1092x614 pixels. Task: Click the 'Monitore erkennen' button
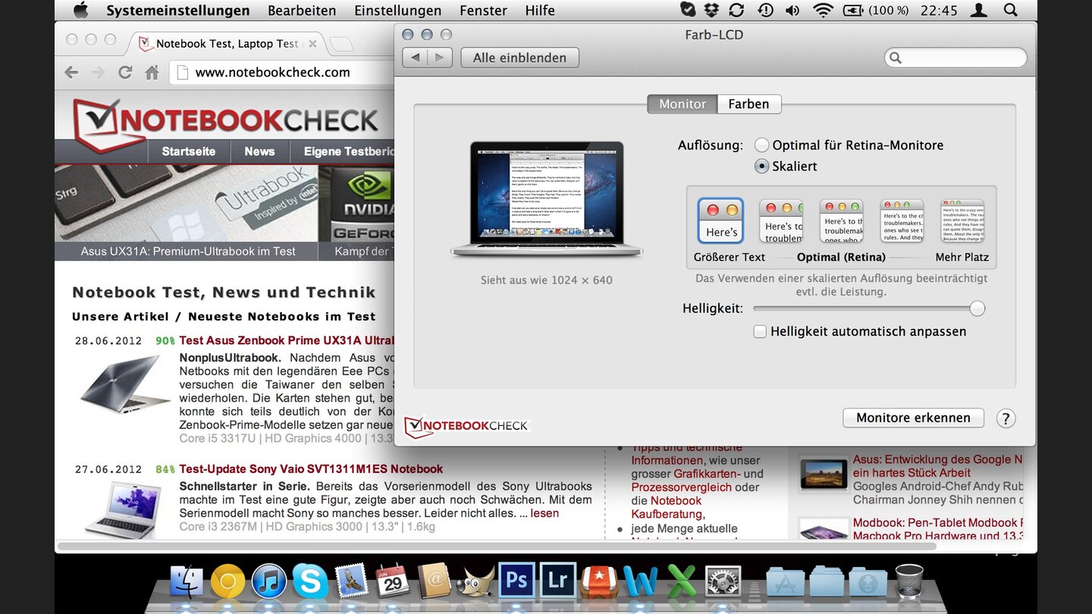913,418
